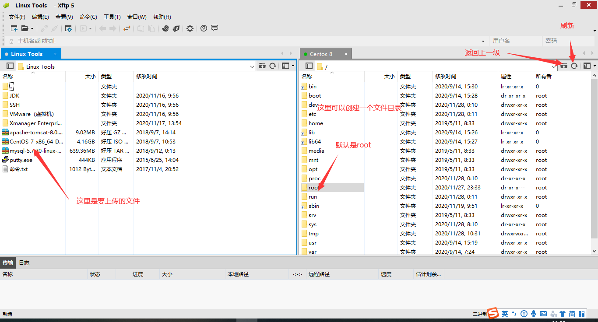Expand the local path Linux Tools dropdown

252,66
